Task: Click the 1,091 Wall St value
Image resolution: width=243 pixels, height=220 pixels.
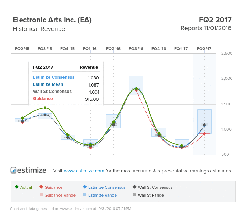Action: [94, 92]
